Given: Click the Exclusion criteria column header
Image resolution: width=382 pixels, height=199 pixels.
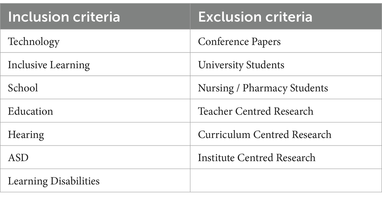Looking at the screenshot, I should [x=286, y=17].
